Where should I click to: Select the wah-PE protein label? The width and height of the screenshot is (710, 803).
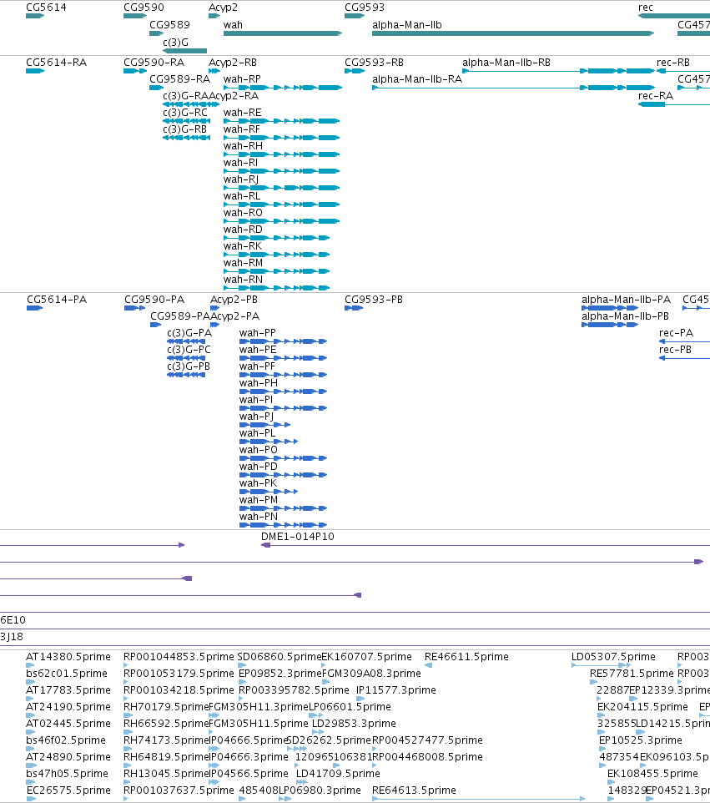pyautogui.click(x=258, y=350)
